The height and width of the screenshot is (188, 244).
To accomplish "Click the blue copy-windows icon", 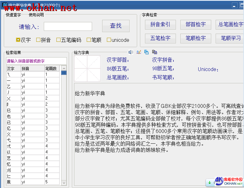I will pyautogui.click(x=146, y=52).
